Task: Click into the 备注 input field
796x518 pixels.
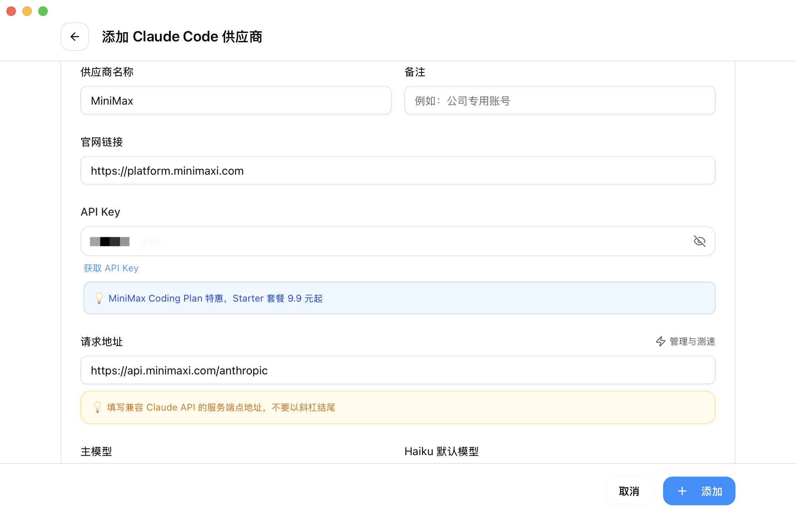Action: 560,101
